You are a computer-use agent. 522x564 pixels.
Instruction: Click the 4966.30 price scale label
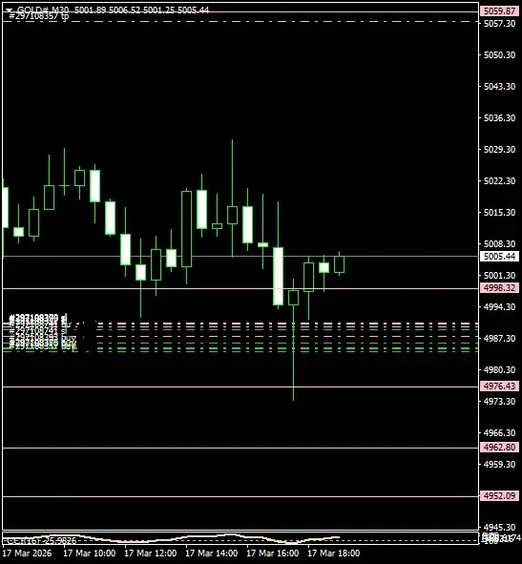499,432
